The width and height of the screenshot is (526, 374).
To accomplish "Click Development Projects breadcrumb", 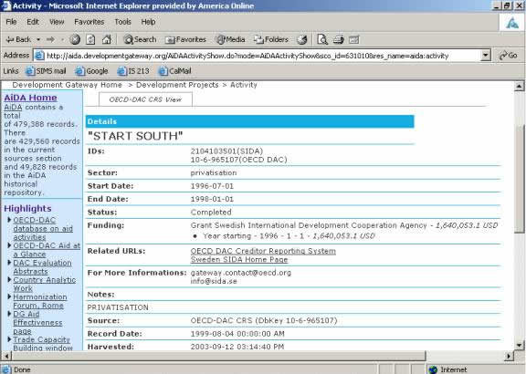I will [177, 85].
